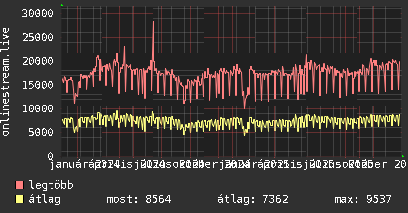This screenshot has width=408, height=213.
Task: Click the 'átlag: 7362' statistic
Action: tap(253, 199)
